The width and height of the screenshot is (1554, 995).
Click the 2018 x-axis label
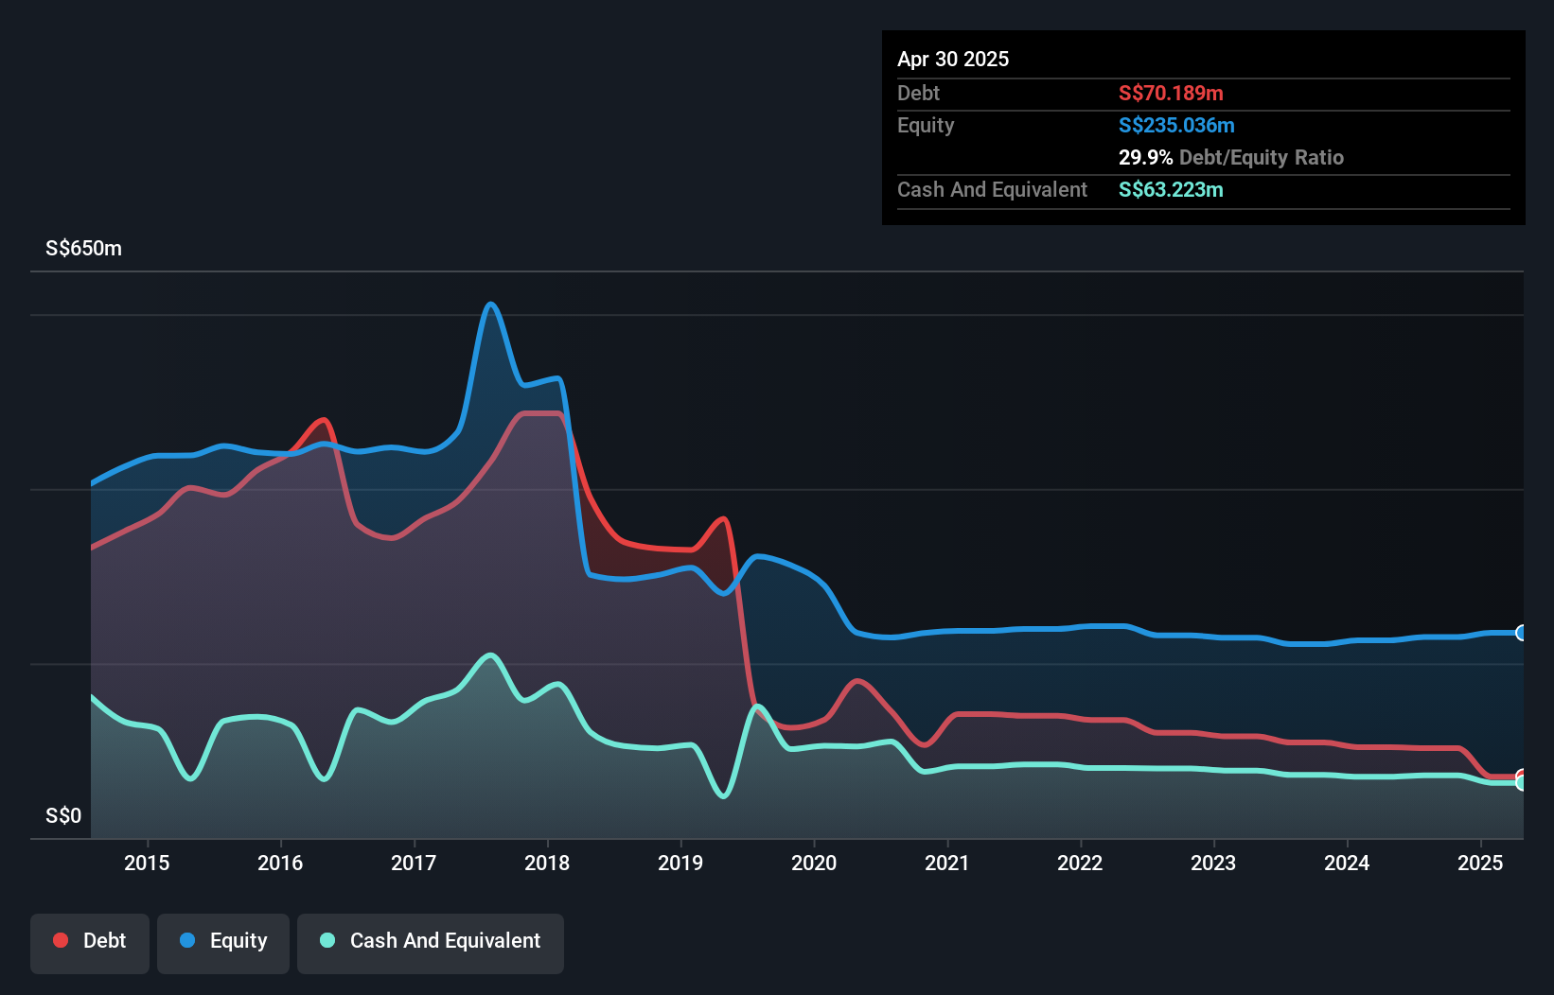click(x=547, y=863)
